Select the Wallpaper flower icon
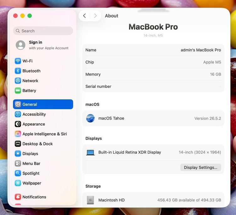This screenshot has height=215, width=236. [18, 183]
